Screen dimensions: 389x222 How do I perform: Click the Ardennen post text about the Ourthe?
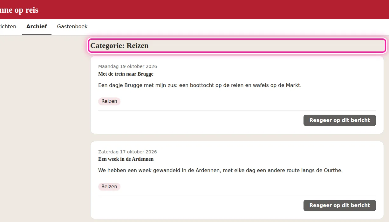pos(221,170)
